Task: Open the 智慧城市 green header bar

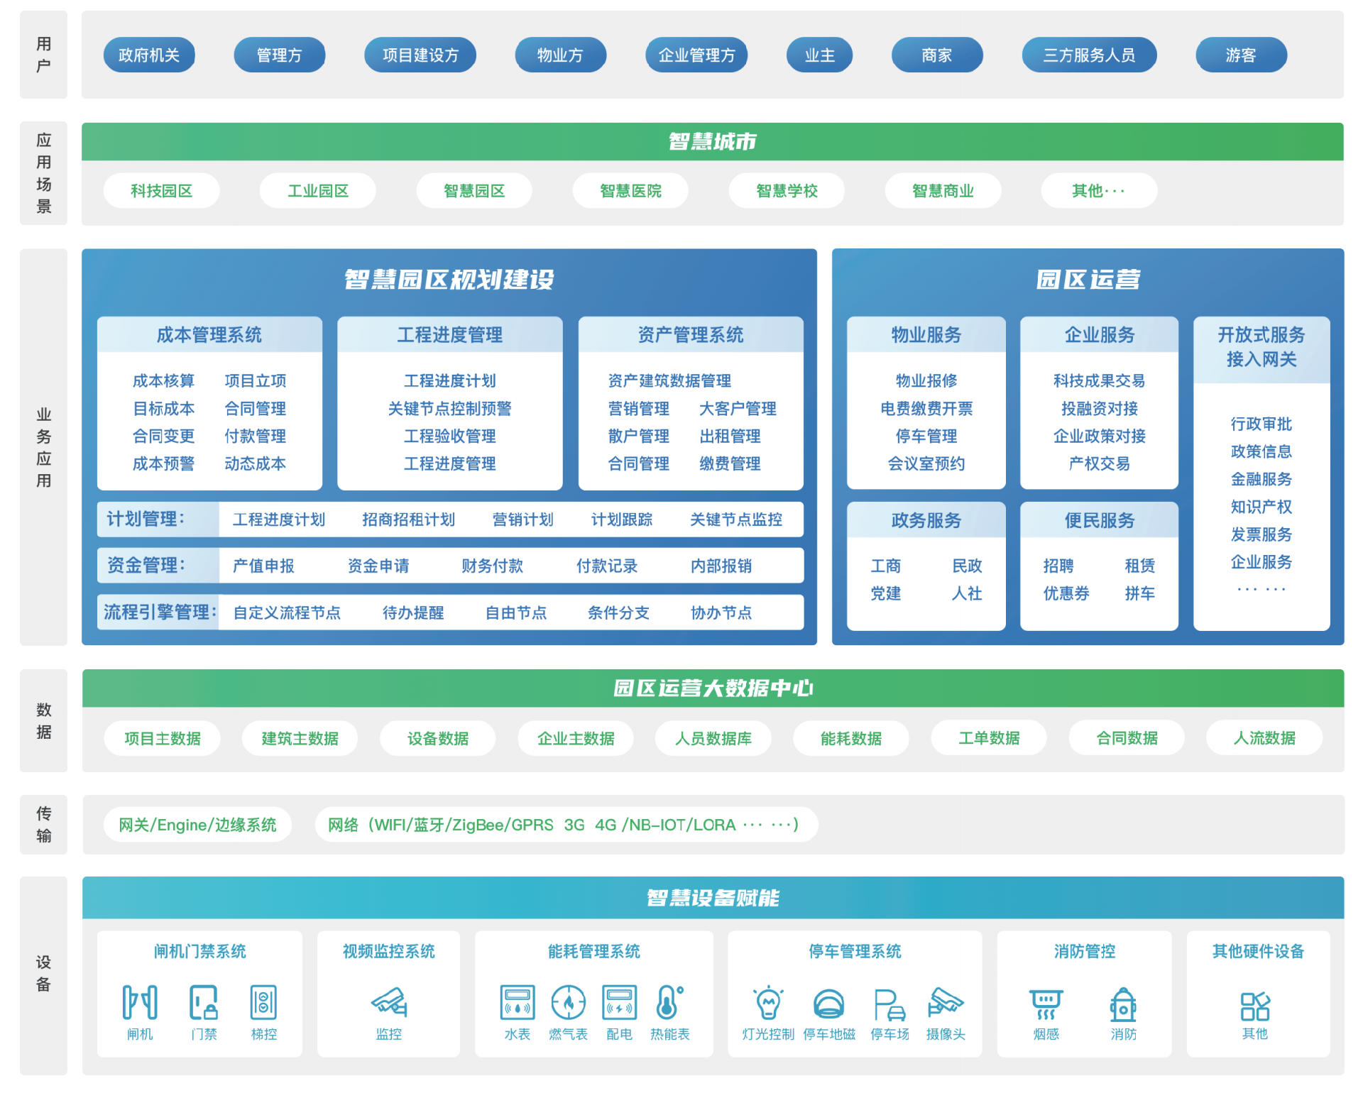Action: click(712, 142)
